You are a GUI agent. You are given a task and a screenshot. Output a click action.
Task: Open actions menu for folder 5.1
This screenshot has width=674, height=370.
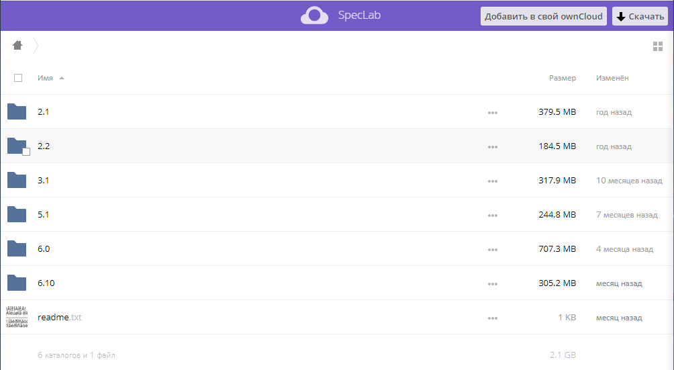[x=493, y=216]
